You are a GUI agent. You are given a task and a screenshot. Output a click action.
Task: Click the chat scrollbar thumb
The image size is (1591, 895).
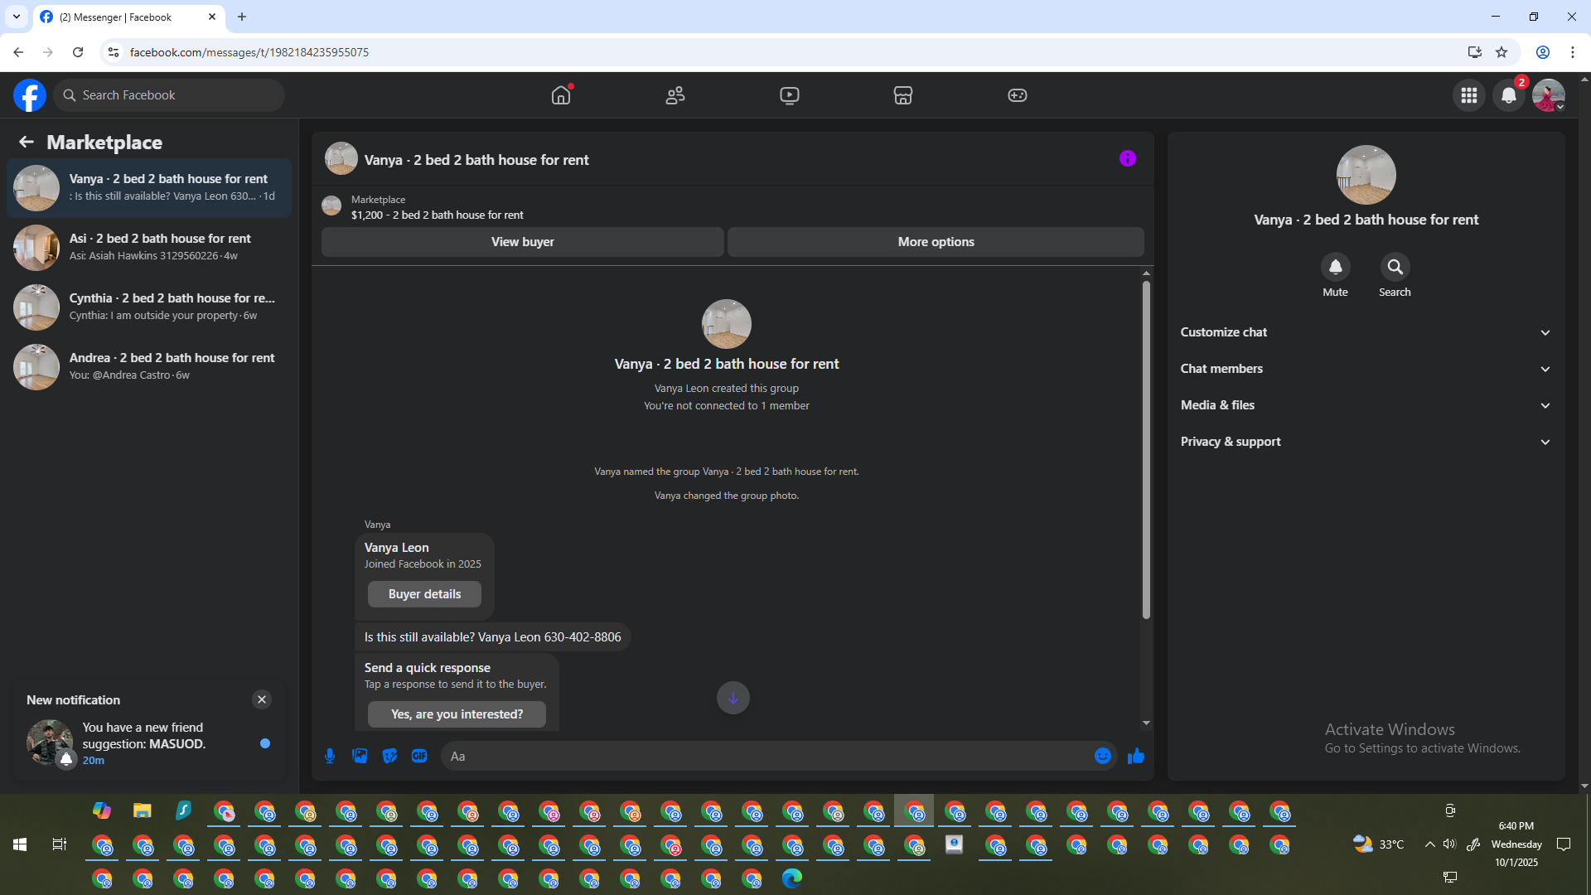[x=1146, y=450]
